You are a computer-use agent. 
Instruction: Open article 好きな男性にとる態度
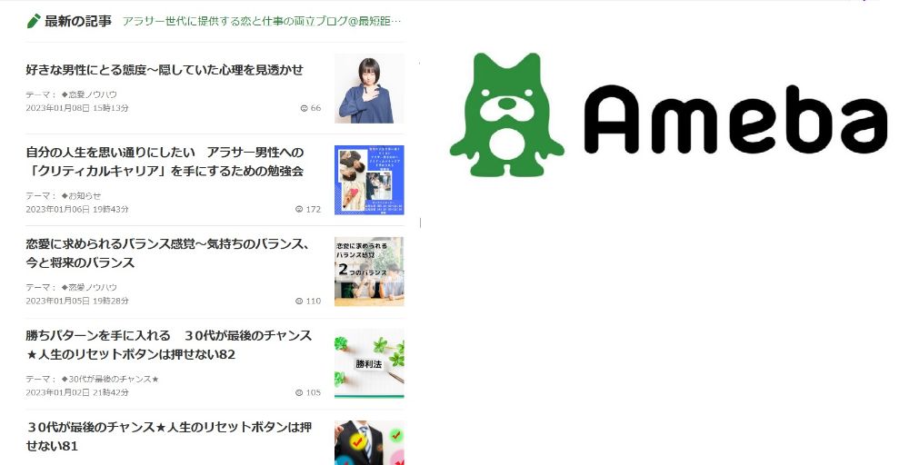pos(165,70)
